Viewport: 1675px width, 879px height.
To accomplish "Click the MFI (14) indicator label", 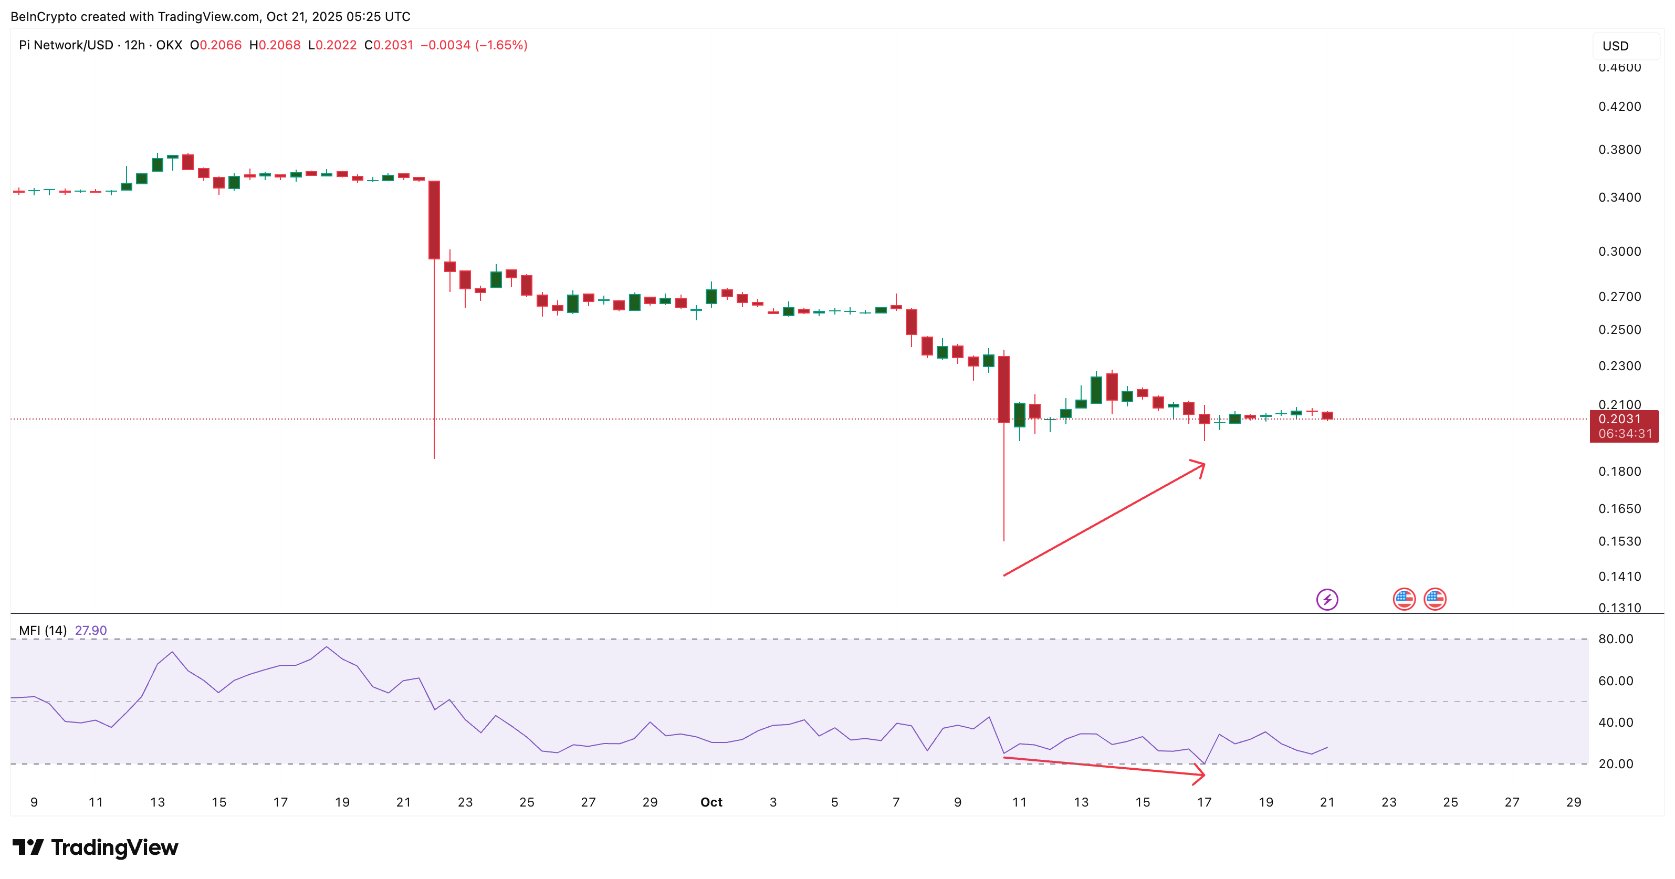I will click(43, 630).
